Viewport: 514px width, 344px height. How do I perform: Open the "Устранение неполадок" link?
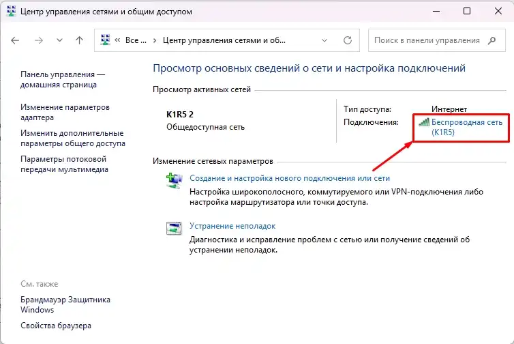232,226
